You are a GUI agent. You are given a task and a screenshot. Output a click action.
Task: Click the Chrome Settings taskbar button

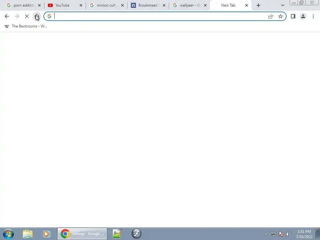click(82, 234)
